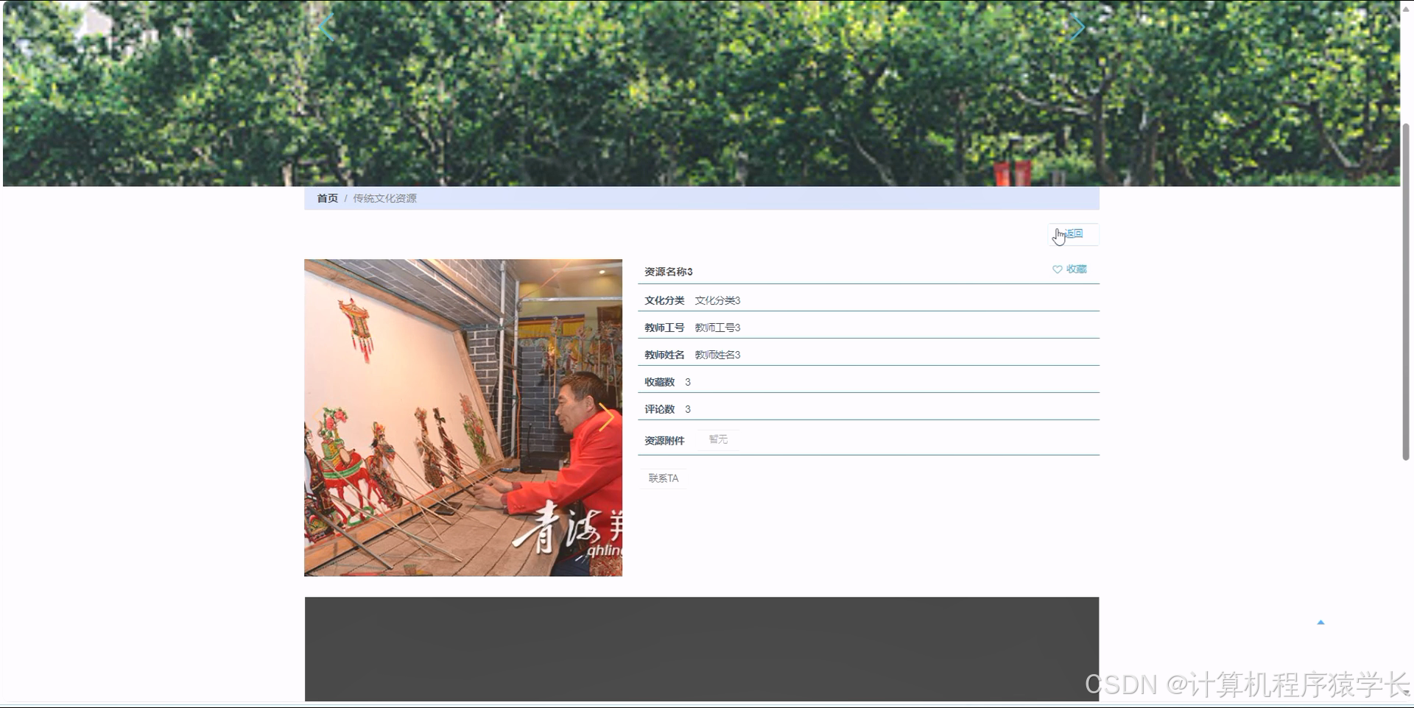Click the 资源附件 label
The height and width of the screenshot is (708, 1414).
(x=664, y=441)
